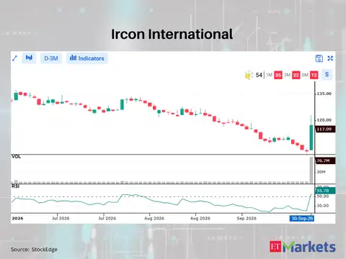Toggle fullscreen chart view icon
Image resolution: width=346 pixels, height=259 pixels.
(330, 58)
